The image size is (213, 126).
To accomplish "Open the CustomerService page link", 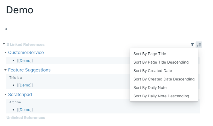I will coord(26,53).
